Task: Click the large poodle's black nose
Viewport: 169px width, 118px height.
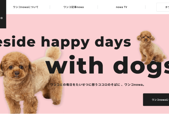Action: pos(17,73)
